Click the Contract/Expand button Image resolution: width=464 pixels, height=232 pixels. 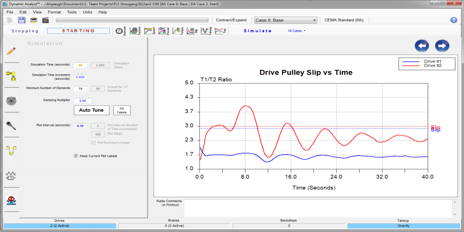pos(231,20)
